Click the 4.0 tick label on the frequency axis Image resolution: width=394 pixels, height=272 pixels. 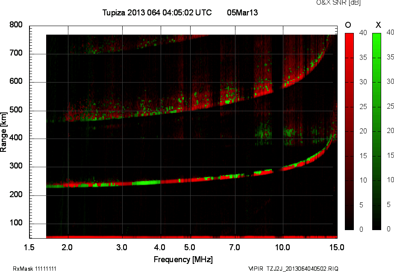(160, 247)
